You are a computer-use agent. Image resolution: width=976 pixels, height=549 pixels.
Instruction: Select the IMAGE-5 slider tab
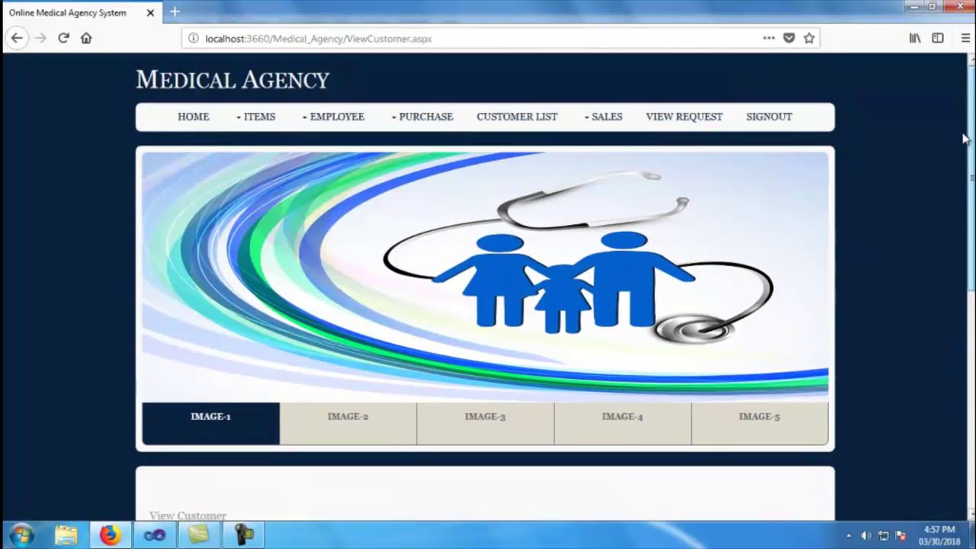(759, 423)
